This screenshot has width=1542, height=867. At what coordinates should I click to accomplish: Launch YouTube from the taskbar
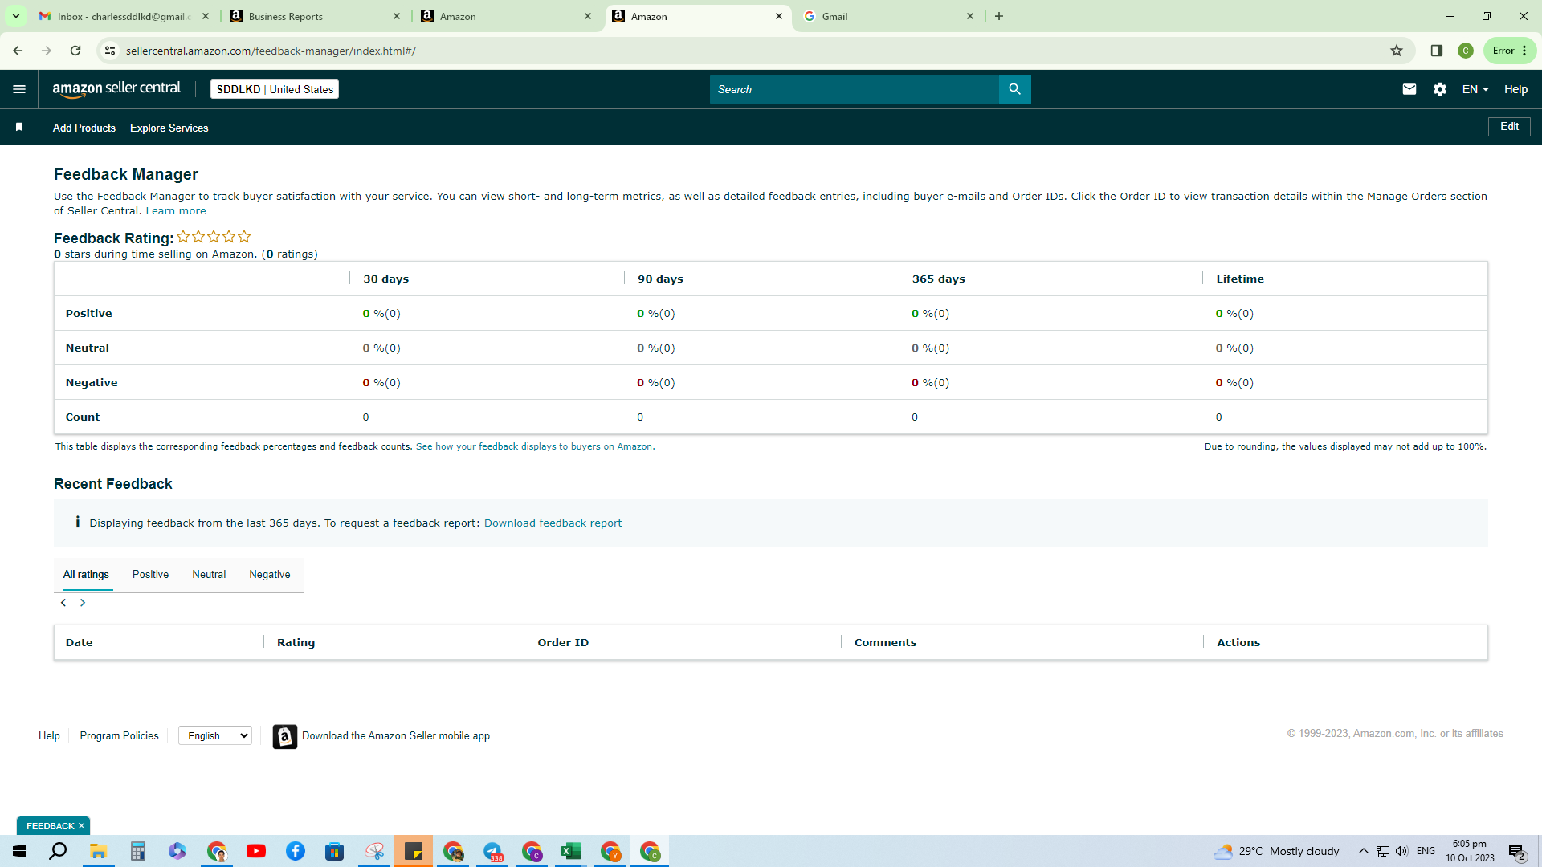pos(256,851)
